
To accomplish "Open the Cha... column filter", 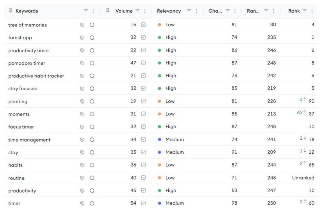I will 228,11.
